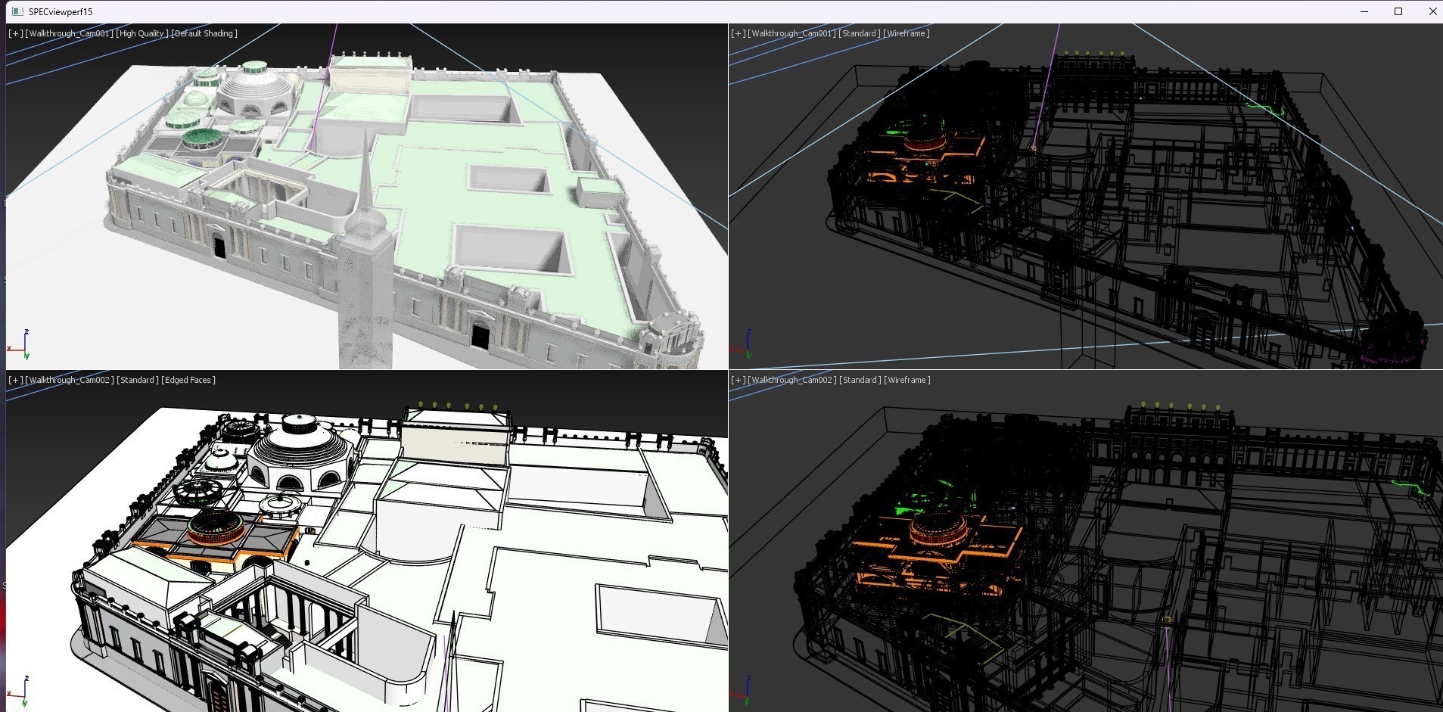Viewport: 1443px width, 712px height.
Task: Open the [+] menu in the High Quality viewport
Action: click(15, 33)
